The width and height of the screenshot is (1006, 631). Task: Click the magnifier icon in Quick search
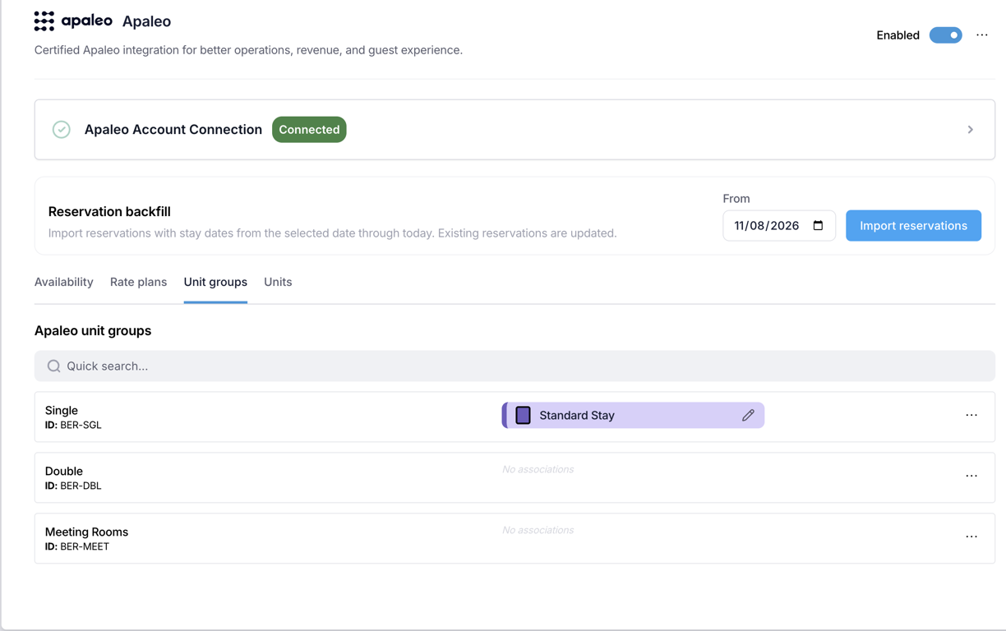[x=54, y=366]
